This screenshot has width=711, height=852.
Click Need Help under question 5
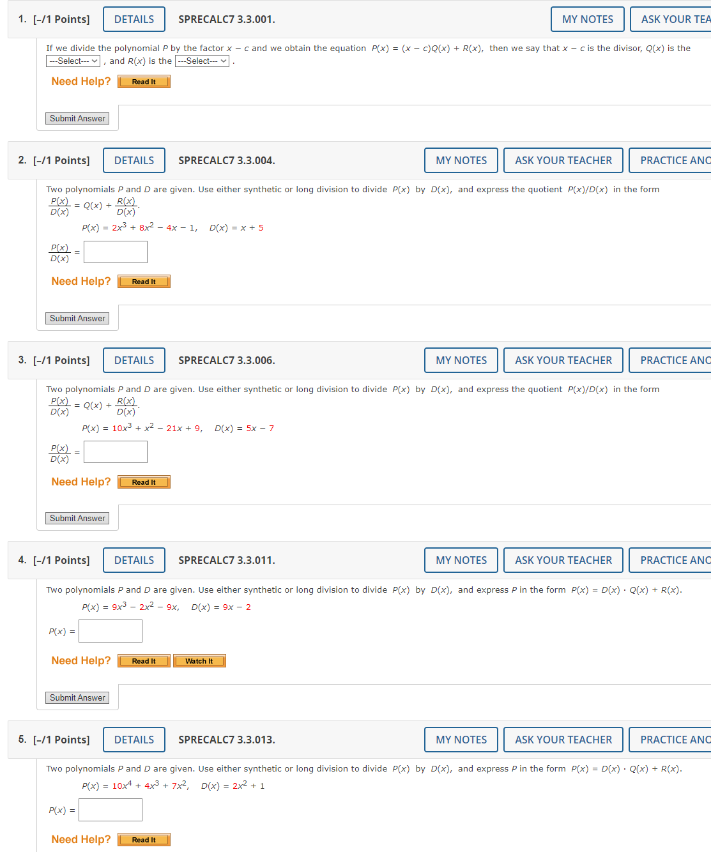(80, 839)
